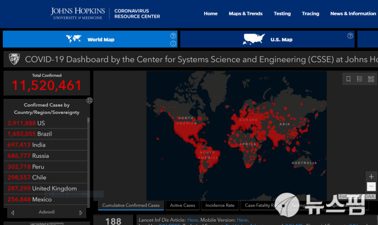Select the United Kingdom row

click(46, 188)
